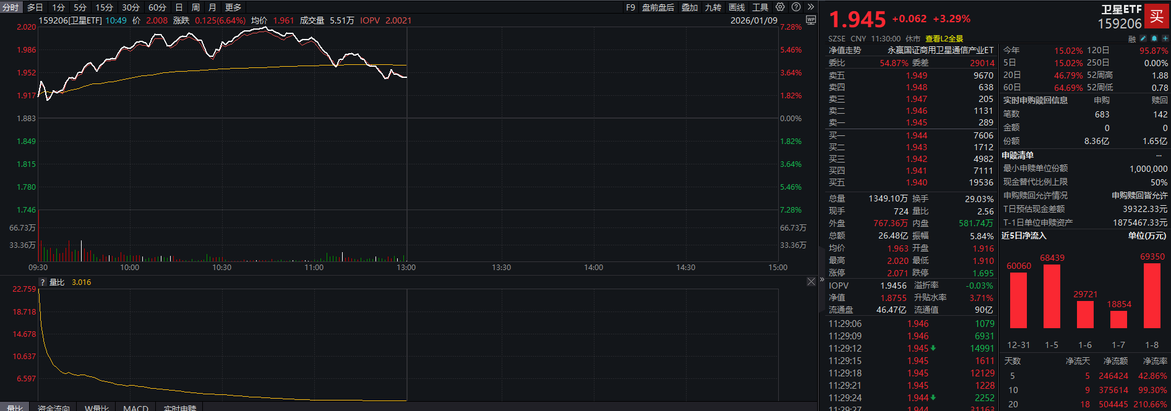Expand the 申赎清单 section ellipsis
Image resolution: width=1171 pixels, height=411 pixels.
[1159, 156]
